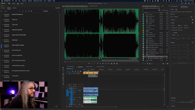Toggle Linked Selection in the timeline
The image size is (195, 110).
point(73,71)
